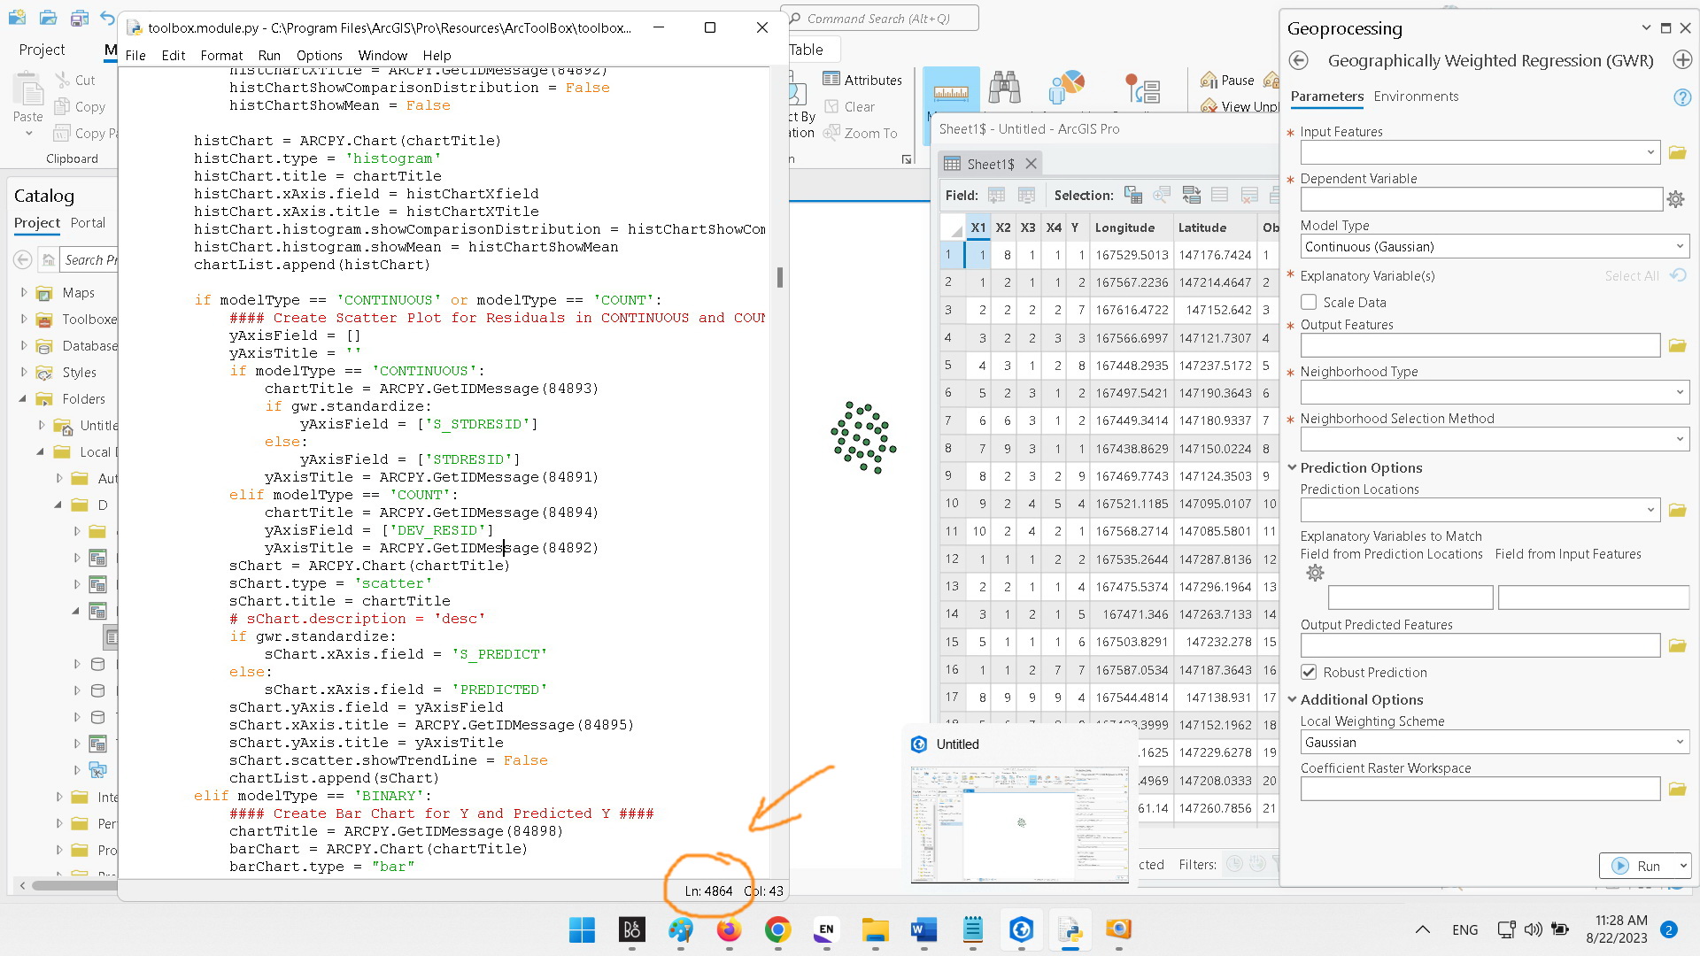This screenshot has width=1700, height=956.
Task: Click Pause drawing on the ribbon
Action: pos(1227,80)
